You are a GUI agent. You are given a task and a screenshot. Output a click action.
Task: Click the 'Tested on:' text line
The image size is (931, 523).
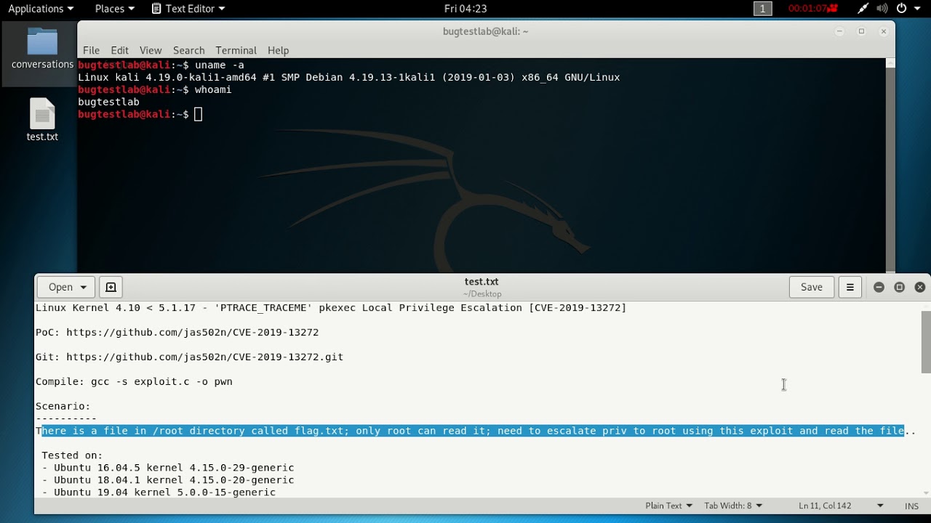point(72,455)
